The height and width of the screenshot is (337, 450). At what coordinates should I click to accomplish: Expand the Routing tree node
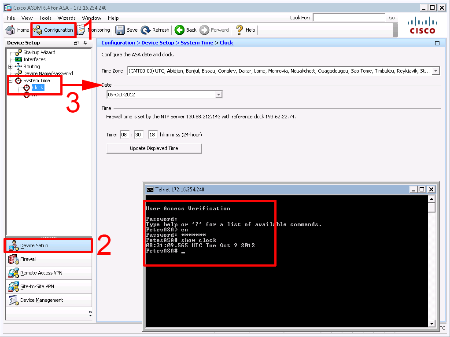(10, 66)
